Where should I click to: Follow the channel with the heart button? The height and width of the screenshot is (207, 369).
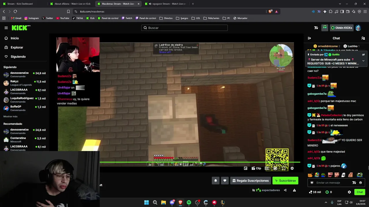tap(225, 181)
